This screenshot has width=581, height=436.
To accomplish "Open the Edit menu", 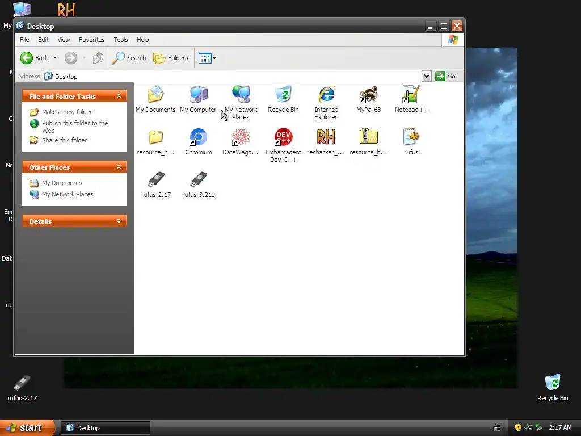I will 43,40.
